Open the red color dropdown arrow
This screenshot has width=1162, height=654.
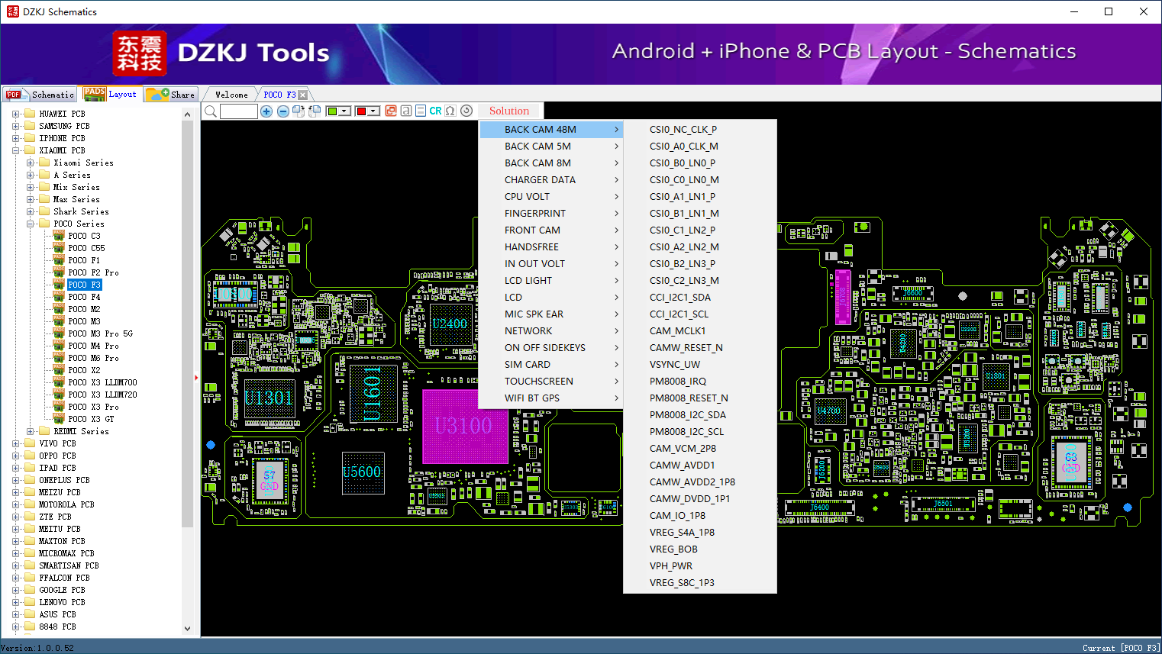[x=374, y=111]
